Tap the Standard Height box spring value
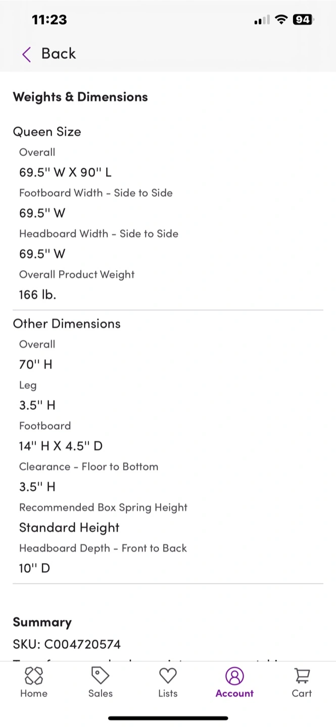Image resolution: width=336 pixels, height=727 pixels. point(69,528)
